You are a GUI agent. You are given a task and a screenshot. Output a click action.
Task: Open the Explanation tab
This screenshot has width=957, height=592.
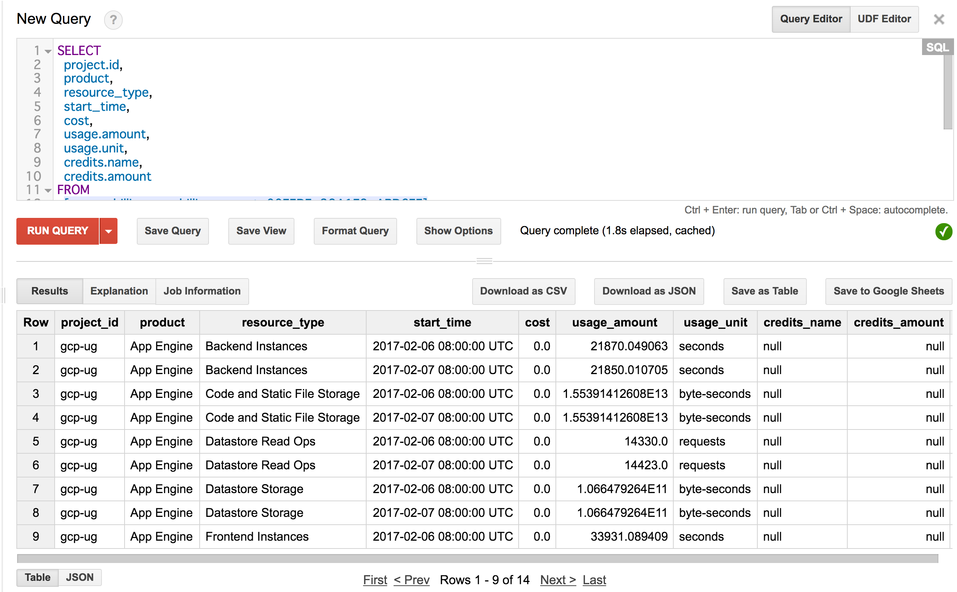[119, 291]
